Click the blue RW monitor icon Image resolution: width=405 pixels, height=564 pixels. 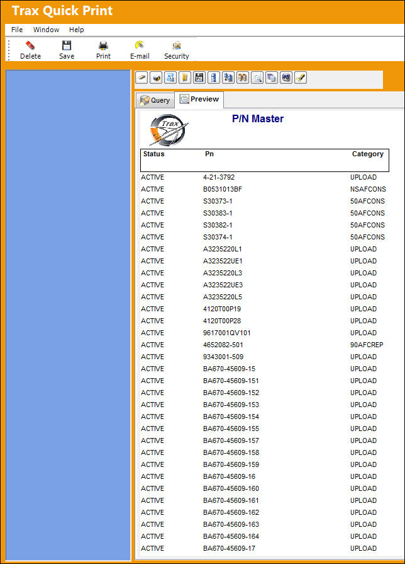pyautogui.click(x=286, y=78)
